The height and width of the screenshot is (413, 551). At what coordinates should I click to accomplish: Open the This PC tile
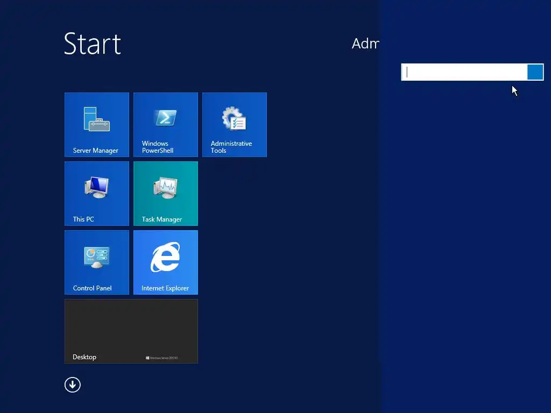pos(97,194)
